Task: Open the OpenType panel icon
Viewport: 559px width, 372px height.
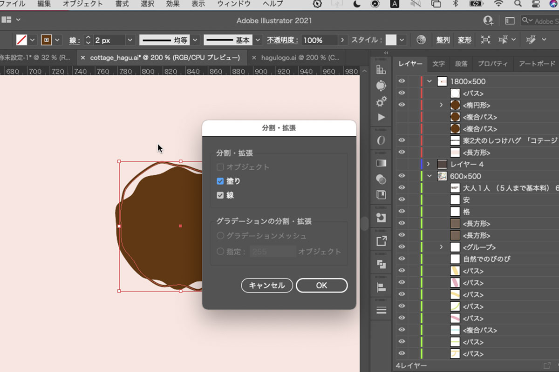Action: 381,140
